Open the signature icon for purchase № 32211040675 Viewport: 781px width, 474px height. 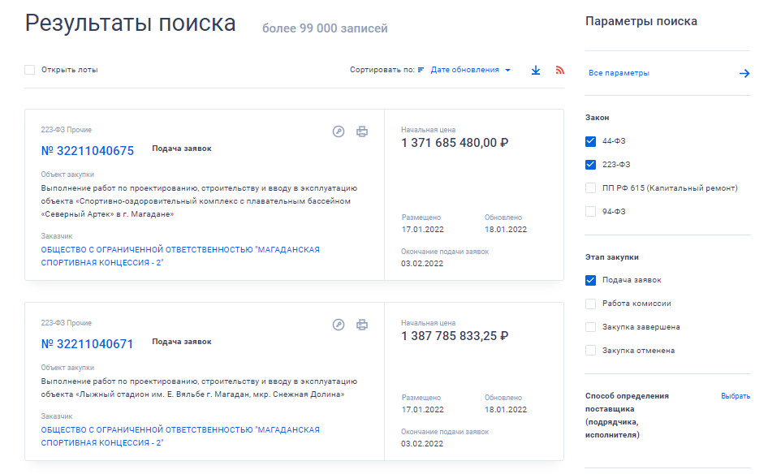pyautogui.click(x=339, y=131)
